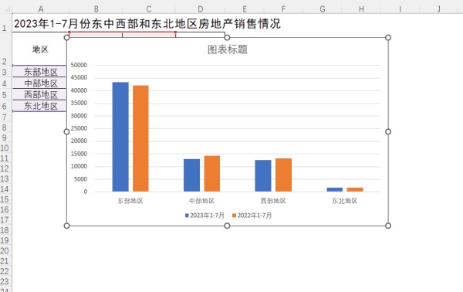Click the 2023年1-7月 legend entry
The image size is (463, 292).
pos(204,216)
